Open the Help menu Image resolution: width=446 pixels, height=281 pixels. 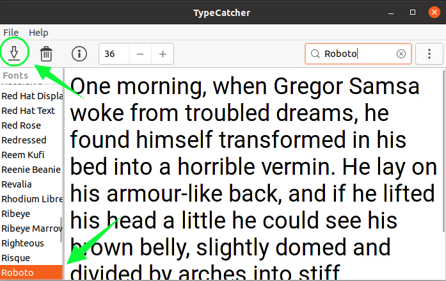point(38,32)
